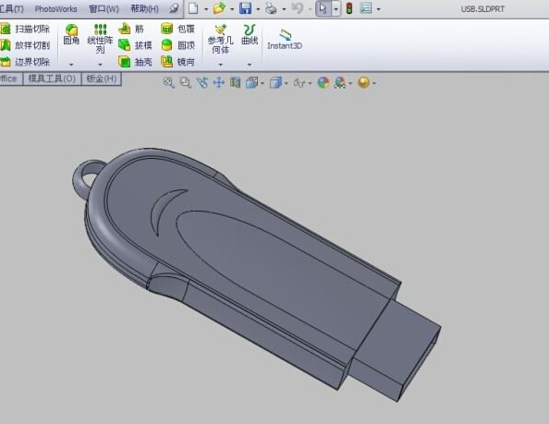Click Zoom to Area icon
This screenshot has height=424, width=549.
(185, 83)
